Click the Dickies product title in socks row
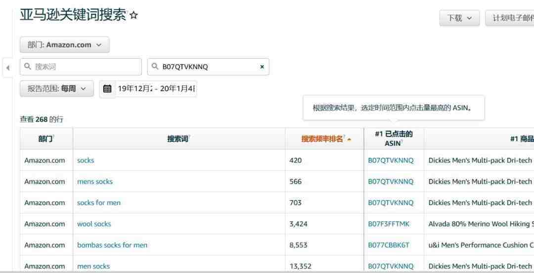 pyautogui.click(x=481, y=160)
